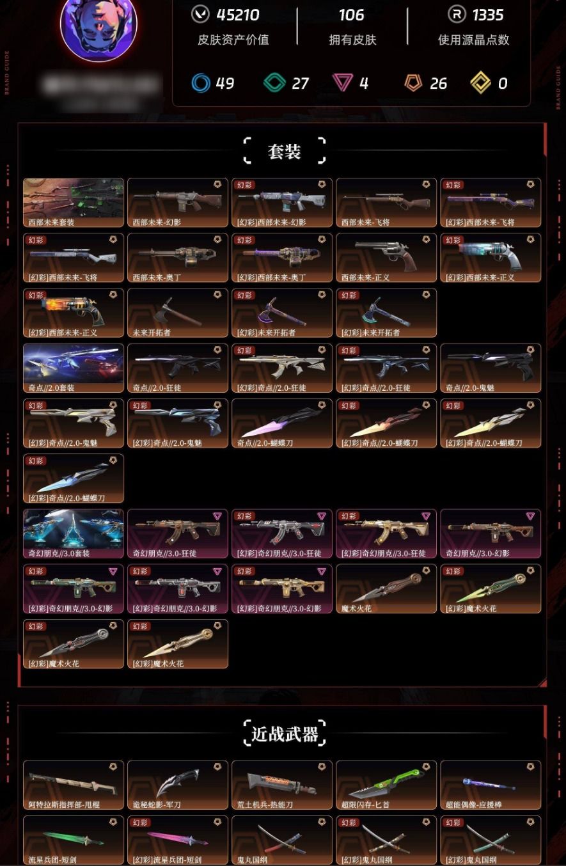Click the pink triangle tier icon showing 4
Screen dimensions: 566x866
(x=343, y=83)
